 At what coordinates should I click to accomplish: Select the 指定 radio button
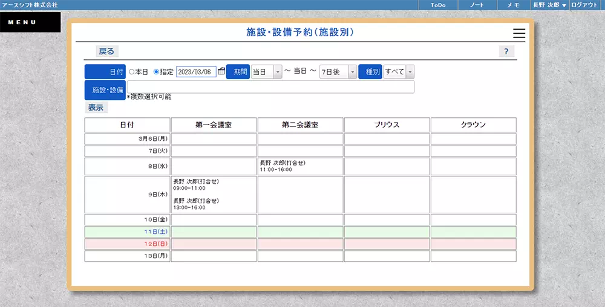coord(156,72)
